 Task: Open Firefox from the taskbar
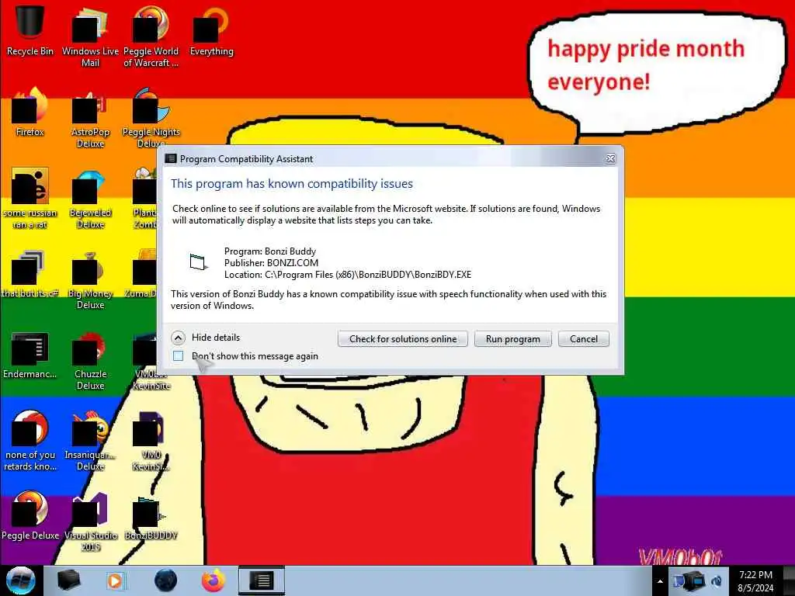[214, 580]
